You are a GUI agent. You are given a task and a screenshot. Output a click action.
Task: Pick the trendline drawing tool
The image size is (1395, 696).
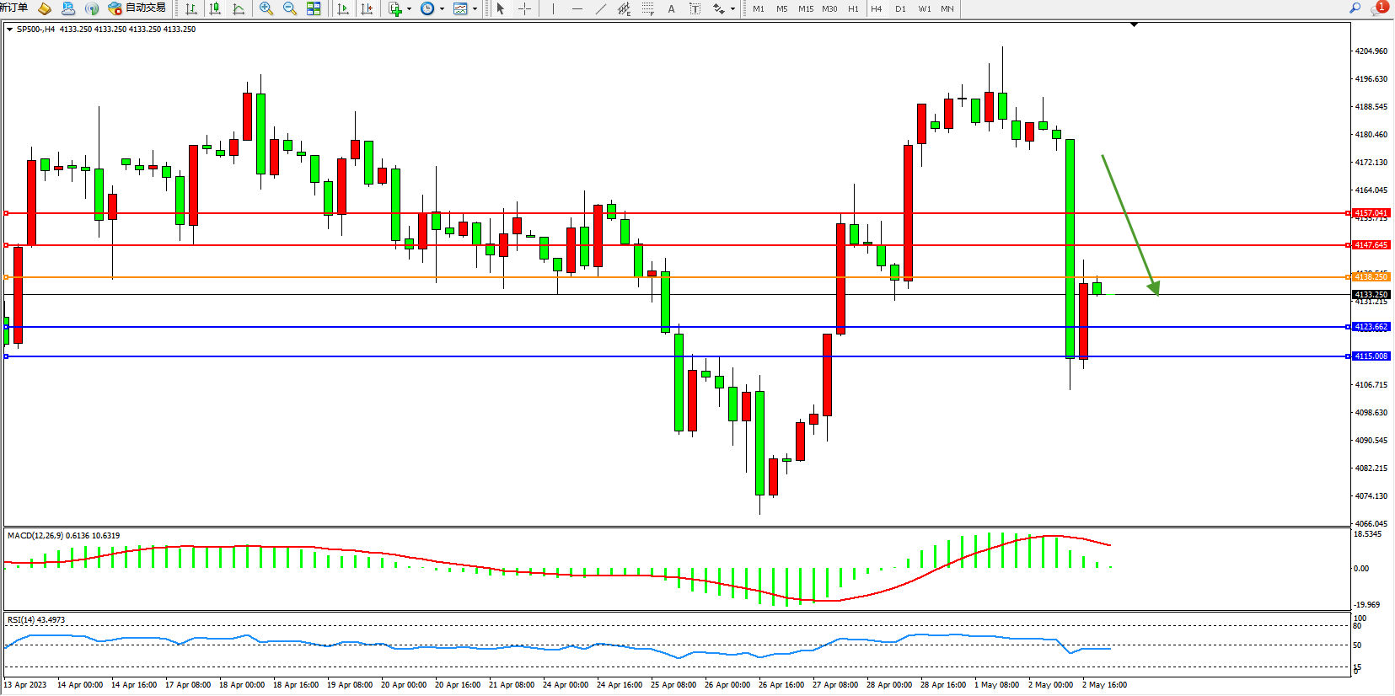(x=600, y=8)
